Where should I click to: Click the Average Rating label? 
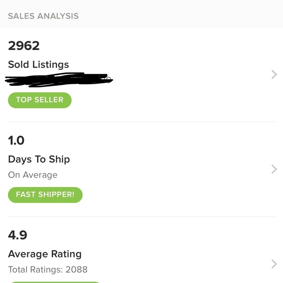tap(45, 254)
